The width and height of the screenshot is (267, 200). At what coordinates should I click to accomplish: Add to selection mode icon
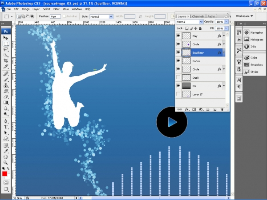(23, 16)
